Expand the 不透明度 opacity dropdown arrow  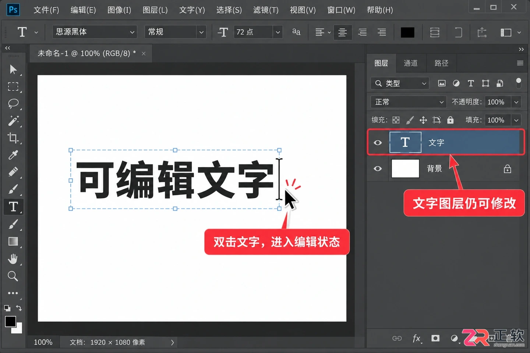tap(516, 102)
